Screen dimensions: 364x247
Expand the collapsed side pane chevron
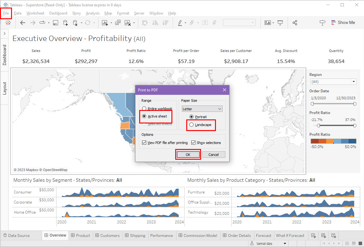4,34
